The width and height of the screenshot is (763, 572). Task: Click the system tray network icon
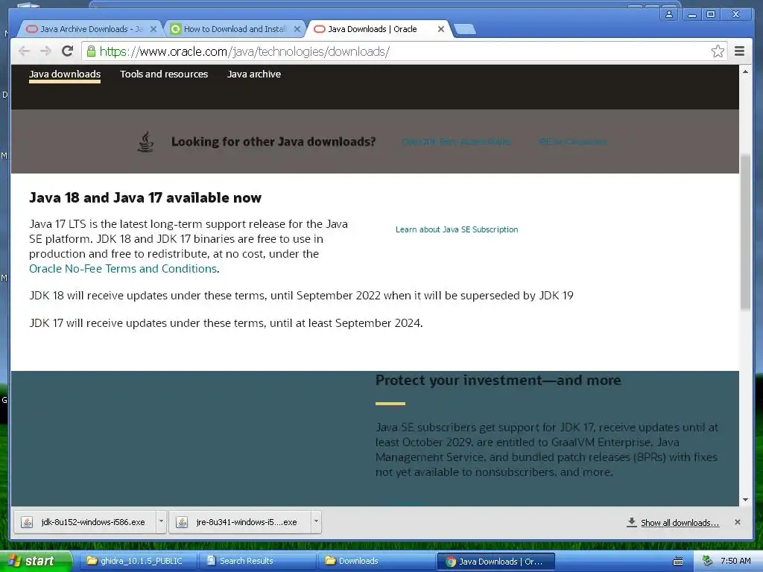click(708, 561)
